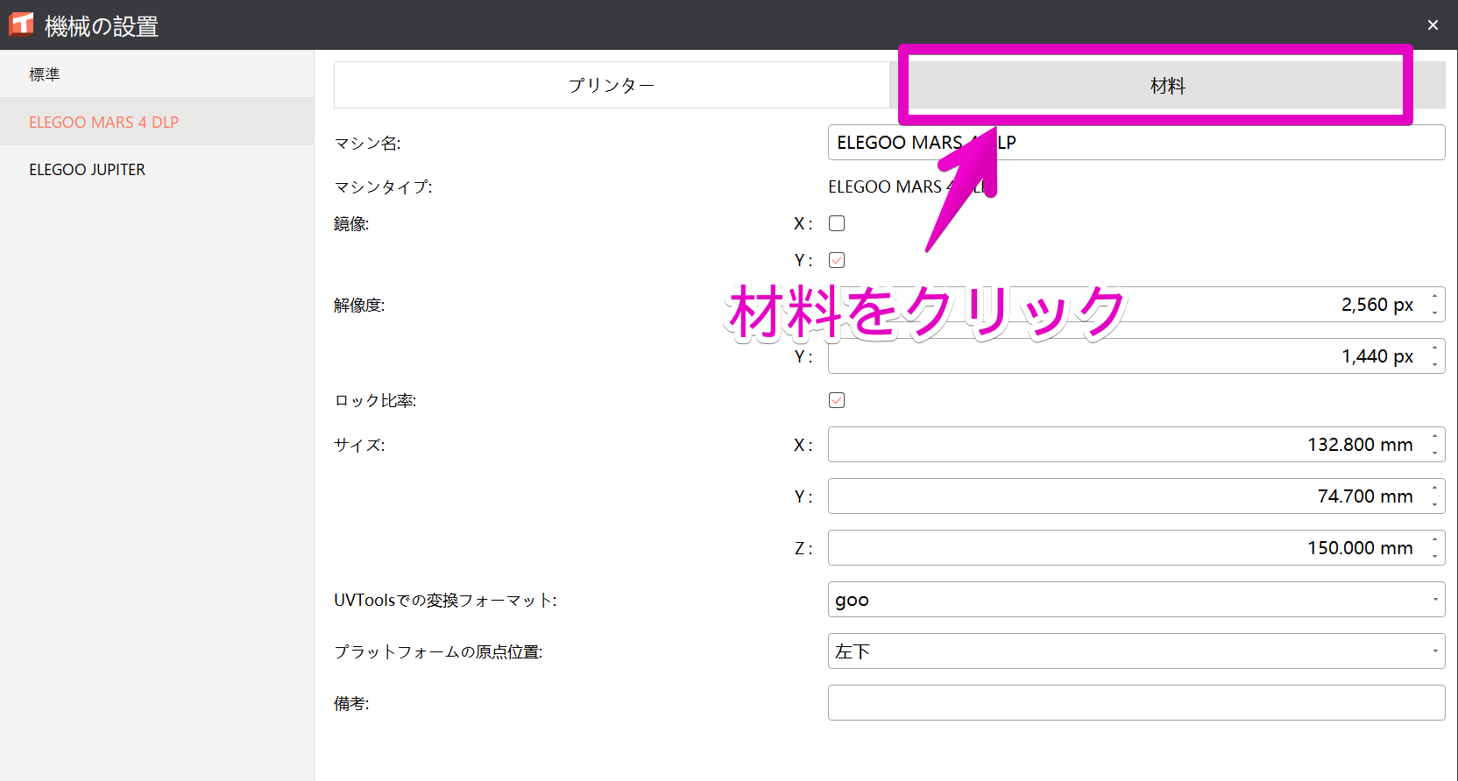This screenshot has height=781, width=1458.
Task: Click the サイズ Z field showing 150.000 mm
Action: (x=1136, y=547)
